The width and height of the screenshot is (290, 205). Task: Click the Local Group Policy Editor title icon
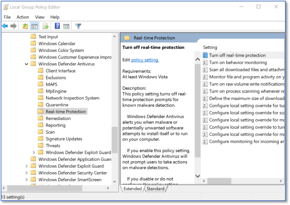(6, 7)
